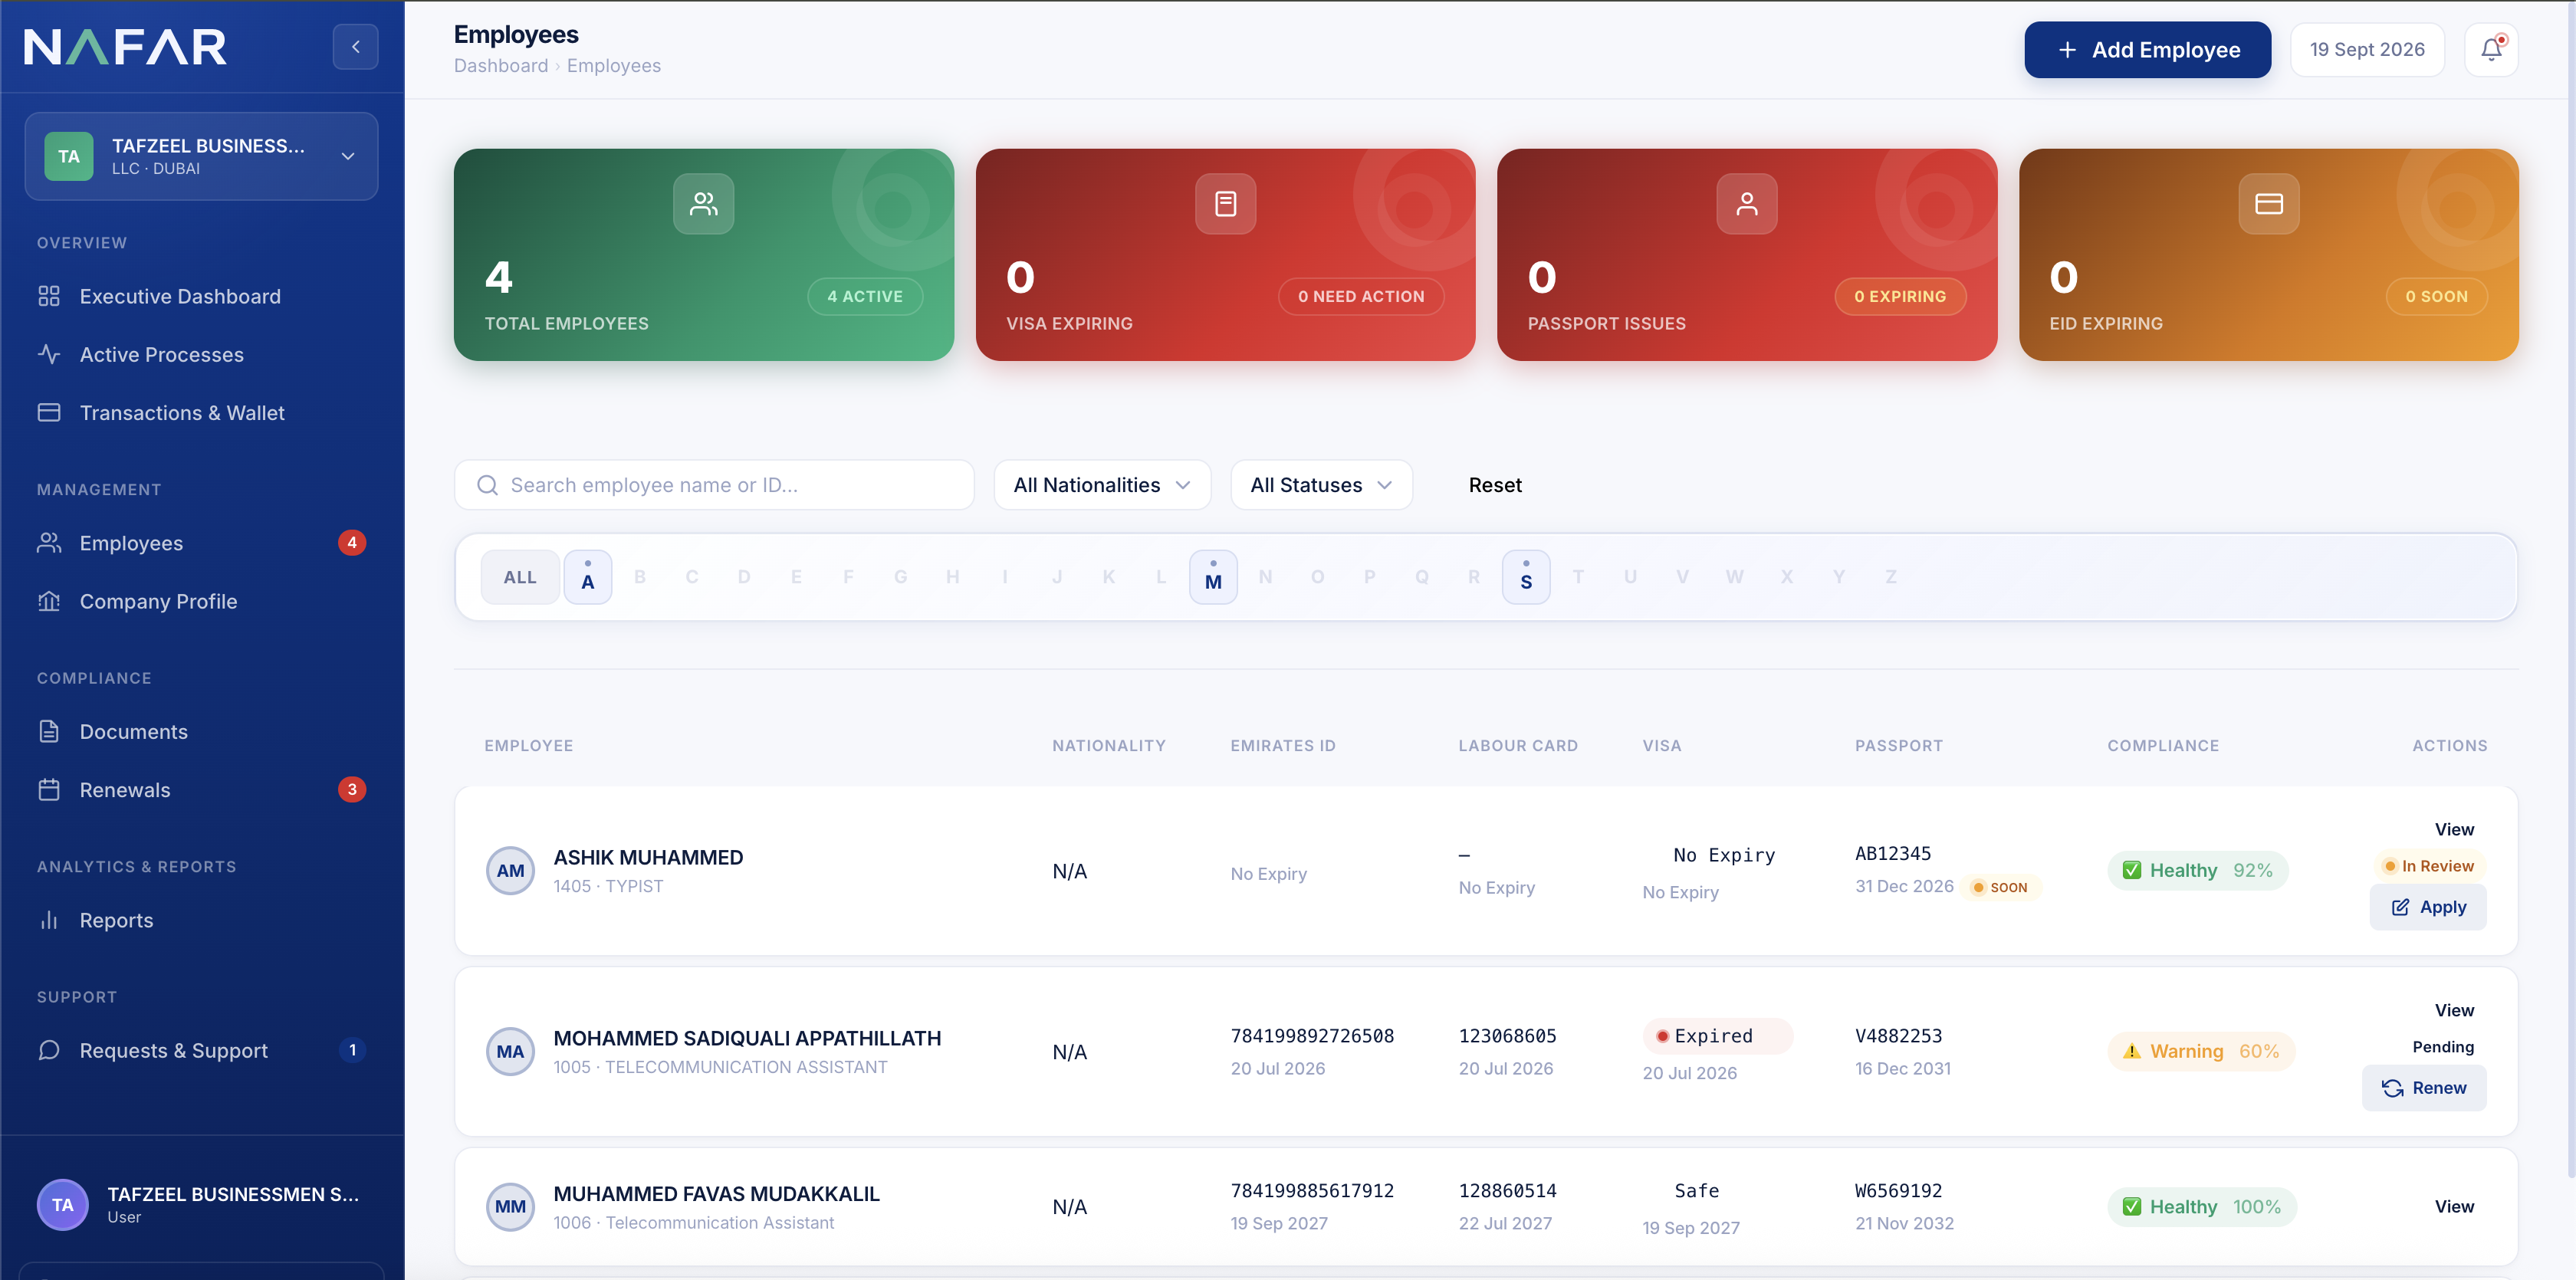The width and height of the screenshot is (2576, 1280).
Task: Filter employees by letter A
Action: 588,577
